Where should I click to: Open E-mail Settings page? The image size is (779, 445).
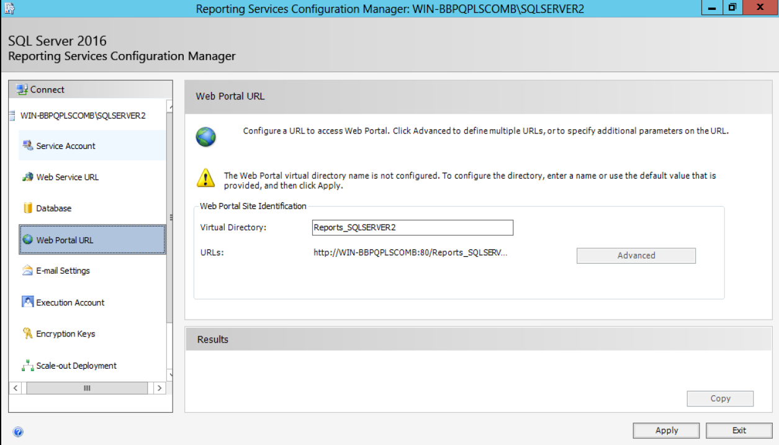click(92, 271)
